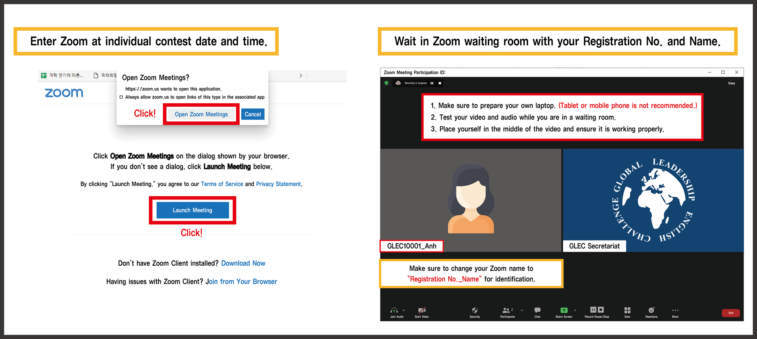Click the Download Now link
This screenshot has width=757, height=339.
(x=243, y=263)
